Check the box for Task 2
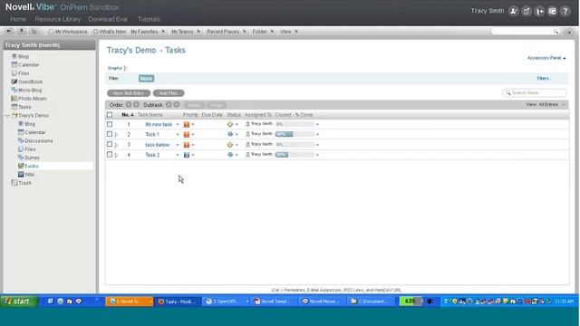Viewport: 580px width, 326px height. tap(110, 155)
